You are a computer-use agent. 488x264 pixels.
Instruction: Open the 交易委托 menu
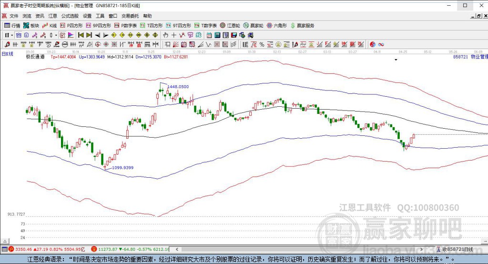[x=130, y=16]
